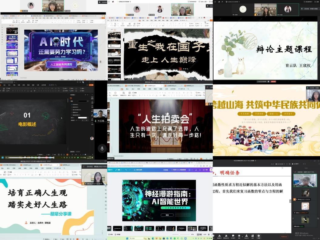The image size is (320, 240).
Task: Mute microphone icon below 方云辉 video tile
Action: pos(102,148)
